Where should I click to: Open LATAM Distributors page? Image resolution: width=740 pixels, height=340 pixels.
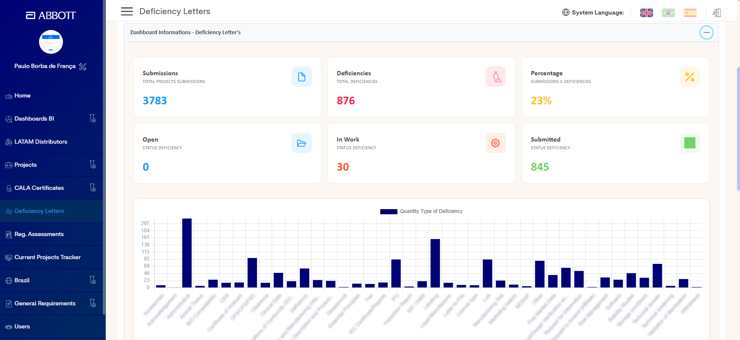pos(51,142)
